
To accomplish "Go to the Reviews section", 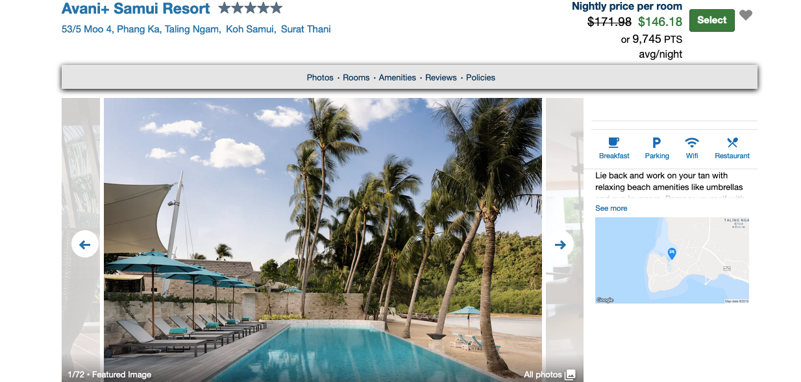I will (441, 77).
